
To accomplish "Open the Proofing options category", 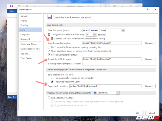I will (x=30, y=25).
